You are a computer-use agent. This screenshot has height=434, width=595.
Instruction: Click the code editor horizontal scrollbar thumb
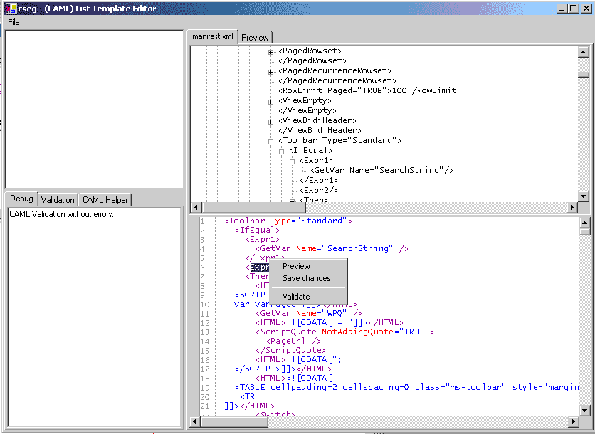(x=234, y=421)
